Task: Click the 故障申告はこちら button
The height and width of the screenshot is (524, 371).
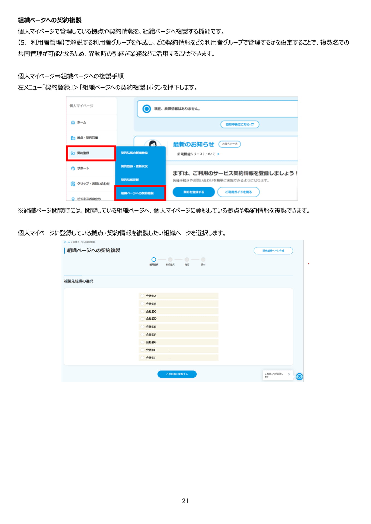Action: pos(240,124)
